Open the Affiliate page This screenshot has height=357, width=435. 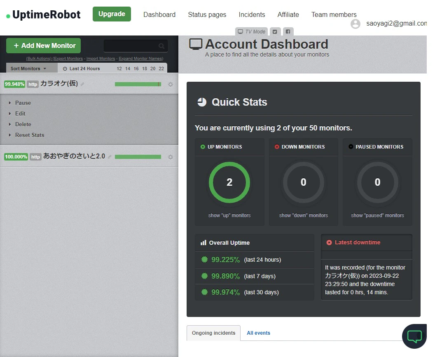288,15
